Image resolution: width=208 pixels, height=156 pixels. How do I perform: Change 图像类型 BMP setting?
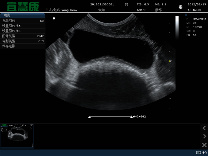tap(23, 36)
